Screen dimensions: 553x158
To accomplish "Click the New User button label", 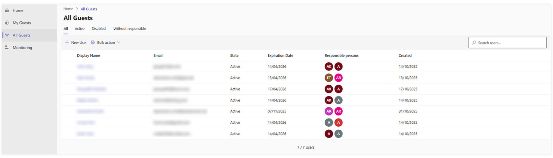I will tap(79, 42).
